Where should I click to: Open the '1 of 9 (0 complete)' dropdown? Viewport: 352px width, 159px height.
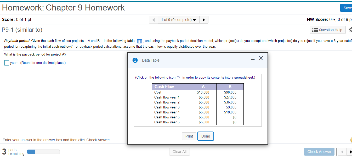pyautogui.click(x=179, y=19)
